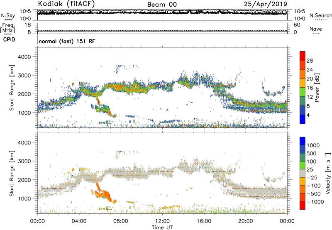Click the noise trace in the N.Sky panel

point(162,12)
